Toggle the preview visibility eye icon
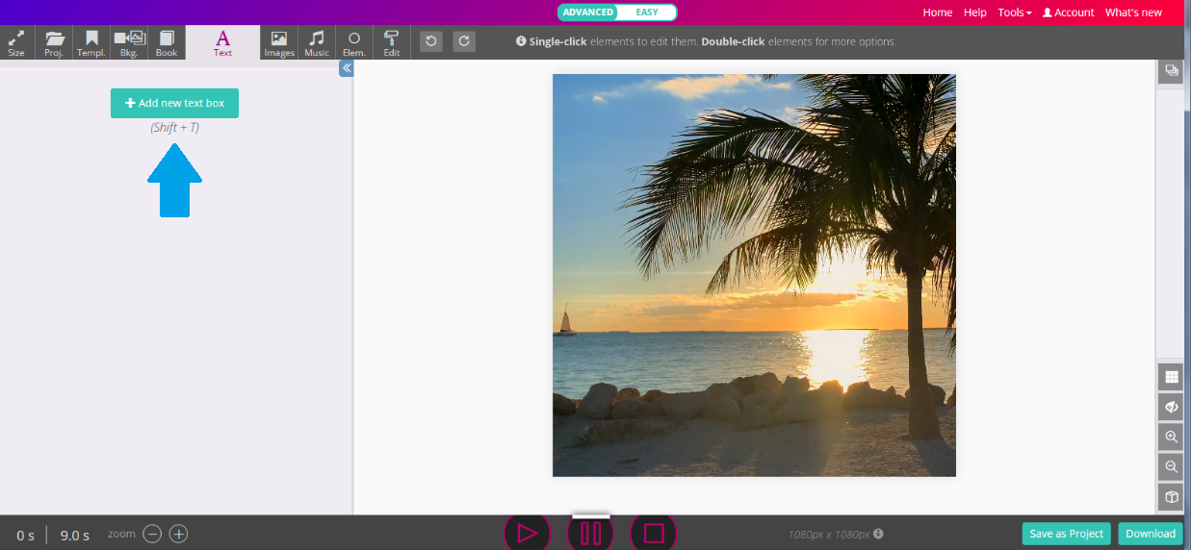Screen dimensions: 1191x550 1171,407
